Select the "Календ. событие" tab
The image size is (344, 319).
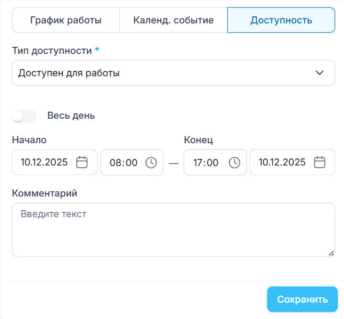tap(173, 21)
